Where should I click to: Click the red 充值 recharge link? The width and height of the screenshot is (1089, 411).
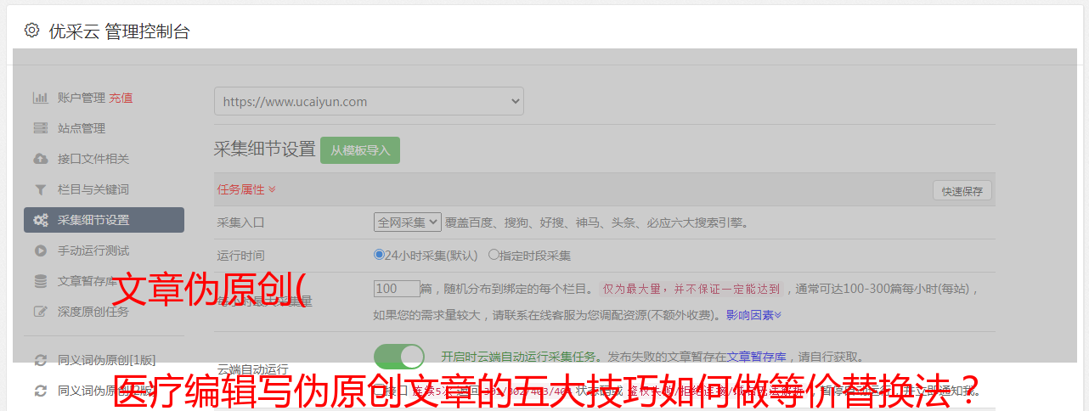(x=121, y=98)
